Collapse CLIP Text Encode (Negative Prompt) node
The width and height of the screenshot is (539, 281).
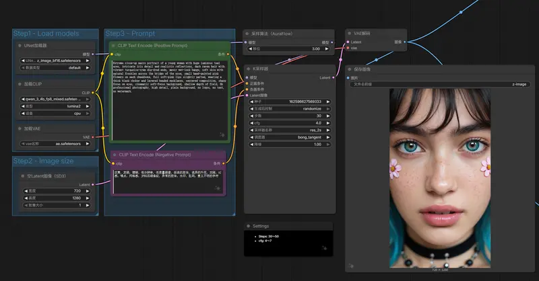[x=113, y=154]
